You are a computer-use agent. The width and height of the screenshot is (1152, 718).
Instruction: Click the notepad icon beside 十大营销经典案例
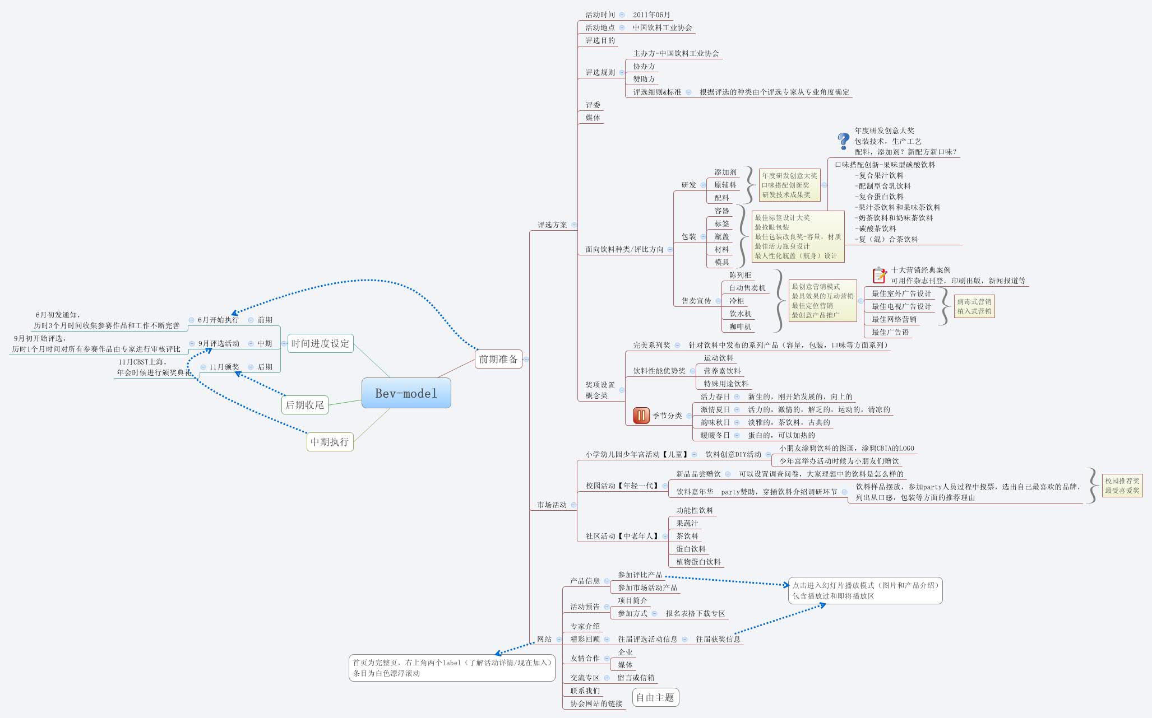coord(880,275)
